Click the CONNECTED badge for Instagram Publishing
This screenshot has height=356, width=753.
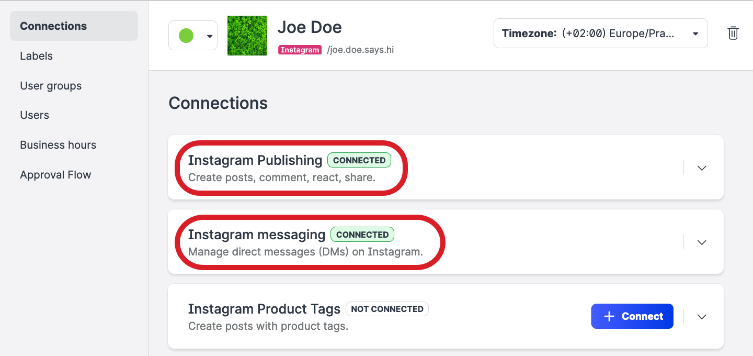click(359, 160)
